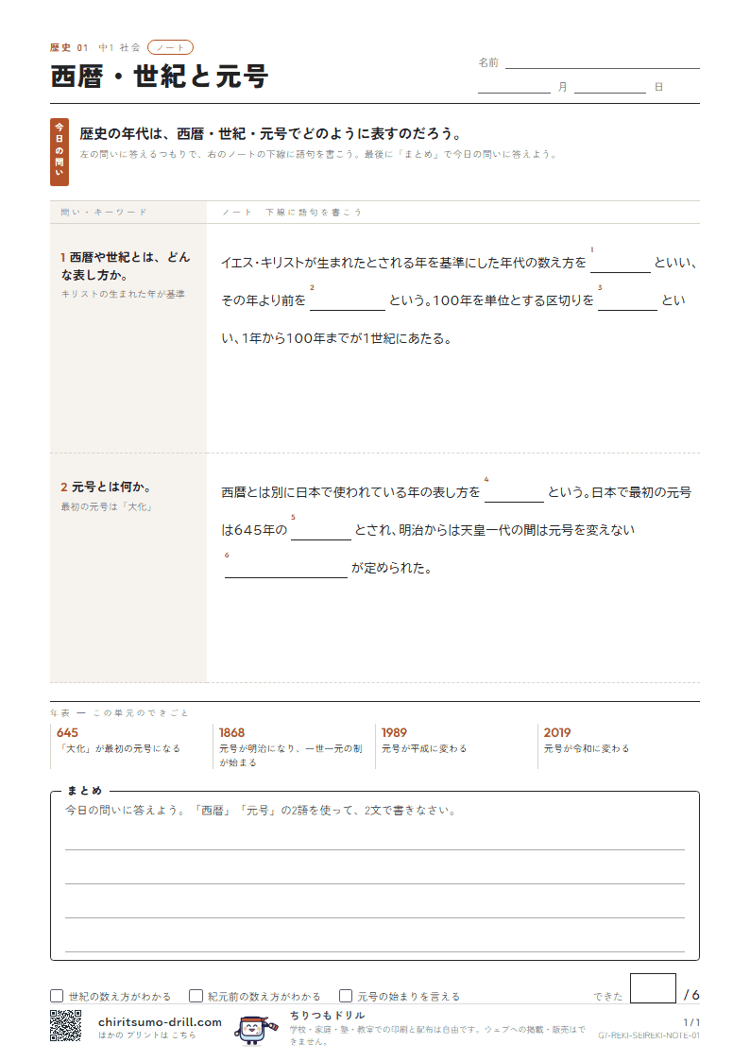Click answer blank 4 after 年の表し方を

click(514, 493)
